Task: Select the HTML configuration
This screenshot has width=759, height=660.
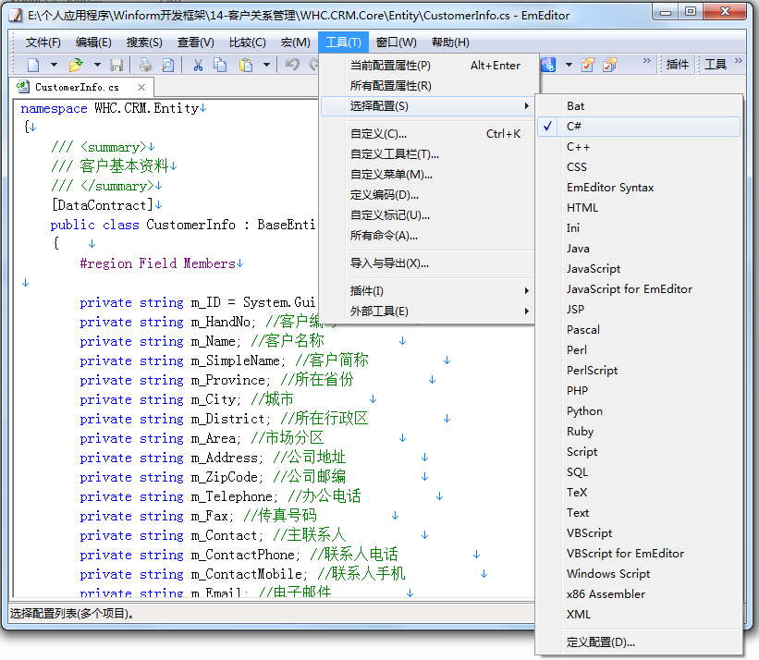Action: (639, 208)
